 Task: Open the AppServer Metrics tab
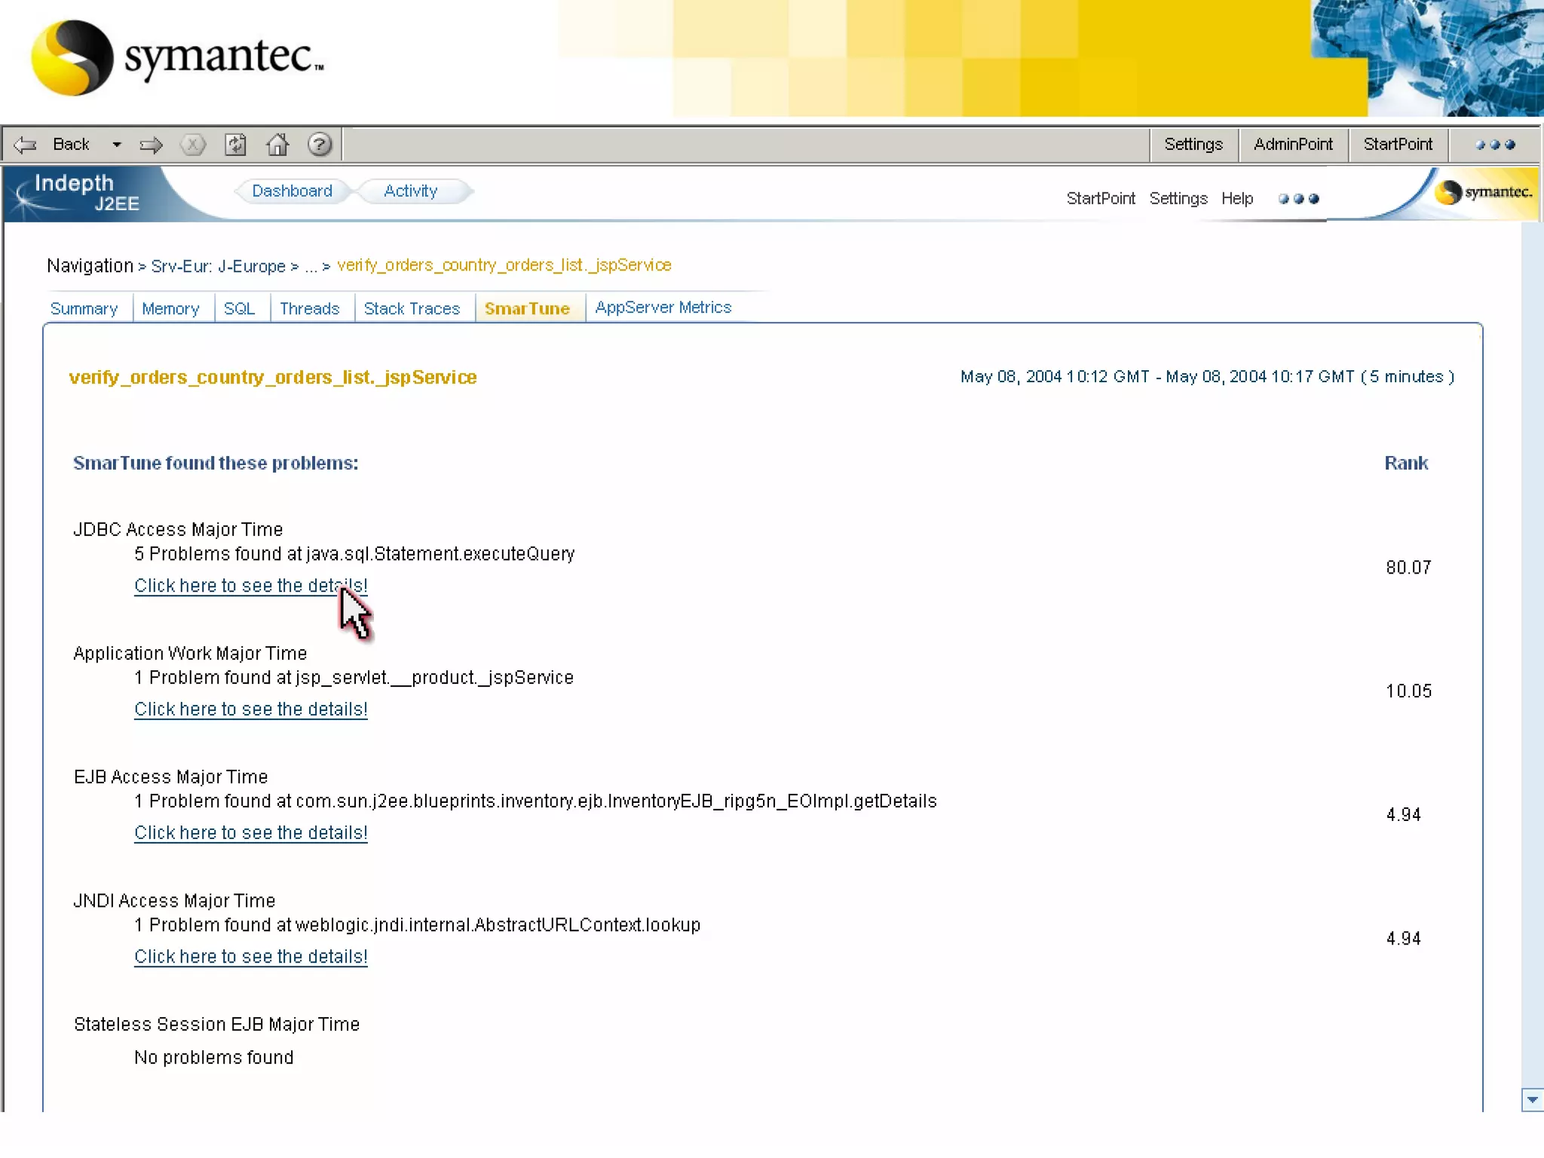[663, 308]
